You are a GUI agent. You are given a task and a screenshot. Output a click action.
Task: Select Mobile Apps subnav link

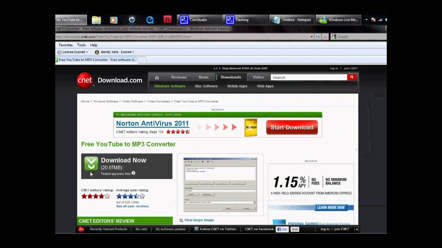coord(237,86)
